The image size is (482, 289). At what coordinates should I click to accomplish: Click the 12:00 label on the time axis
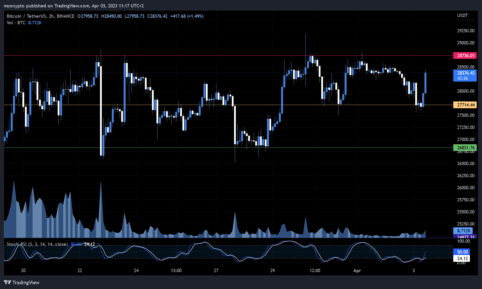(315, 271)
